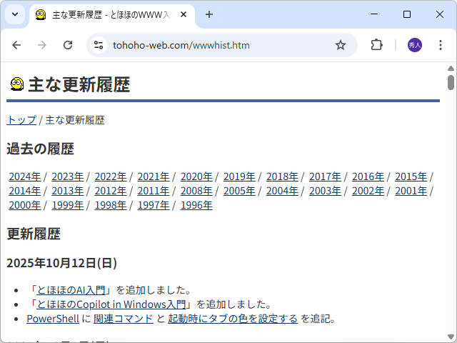Click the 更新履歴 section heading
This screenshot has height=343, width=457.
tap(34, 234)
